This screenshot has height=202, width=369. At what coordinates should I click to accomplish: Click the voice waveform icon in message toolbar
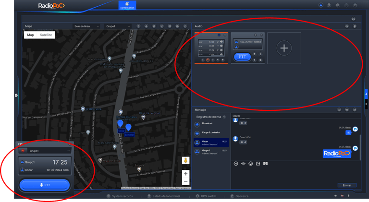(243, 164)
